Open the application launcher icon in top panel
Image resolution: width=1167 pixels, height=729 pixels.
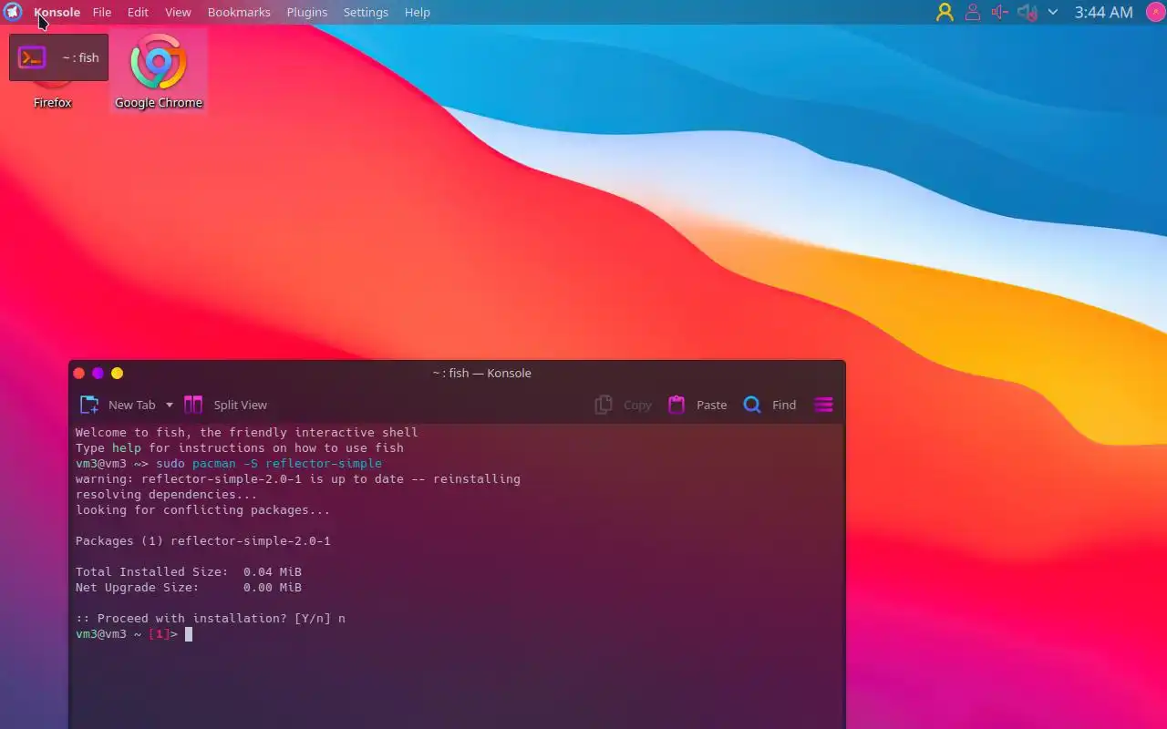(x=13, y=12)
